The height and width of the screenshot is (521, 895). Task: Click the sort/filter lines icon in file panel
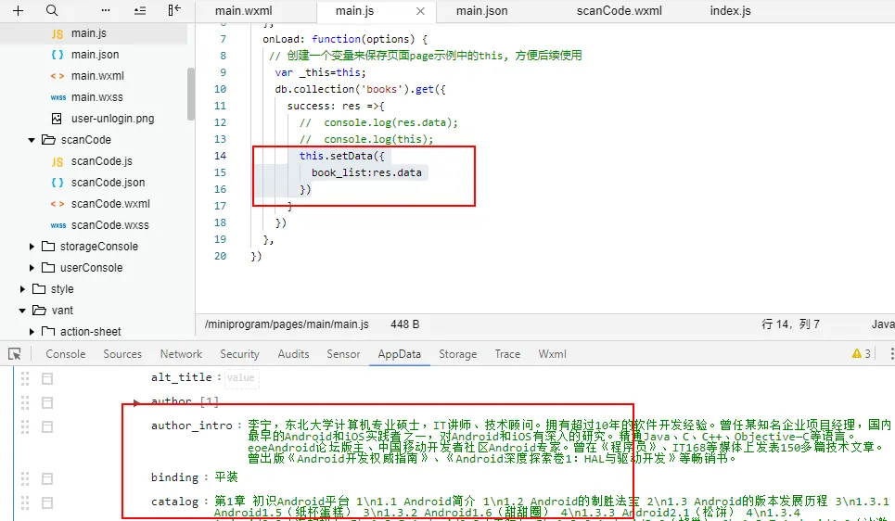pos(140,10)
